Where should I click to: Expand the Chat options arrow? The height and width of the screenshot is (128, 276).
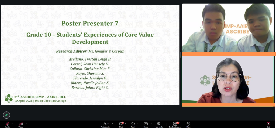pyautogui.click(x=126, y=124)
